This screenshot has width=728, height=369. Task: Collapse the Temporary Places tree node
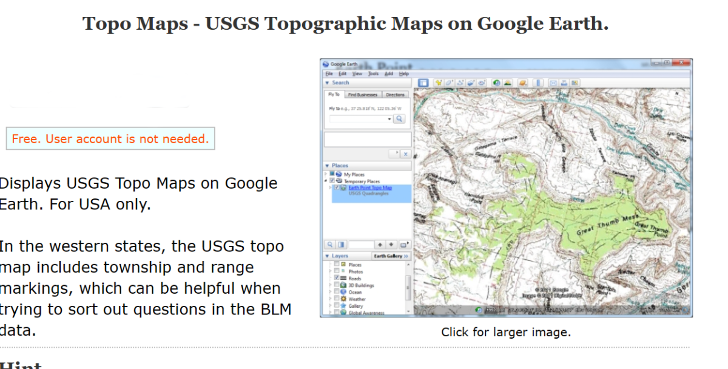pos(325,181)
